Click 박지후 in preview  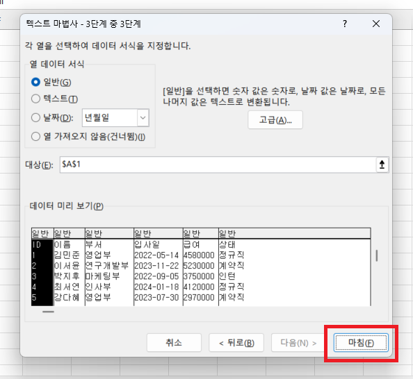coord(67,276)
